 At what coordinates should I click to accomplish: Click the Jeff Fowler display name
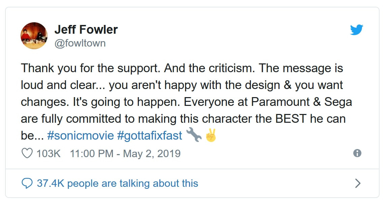click(x=86, y=29)
